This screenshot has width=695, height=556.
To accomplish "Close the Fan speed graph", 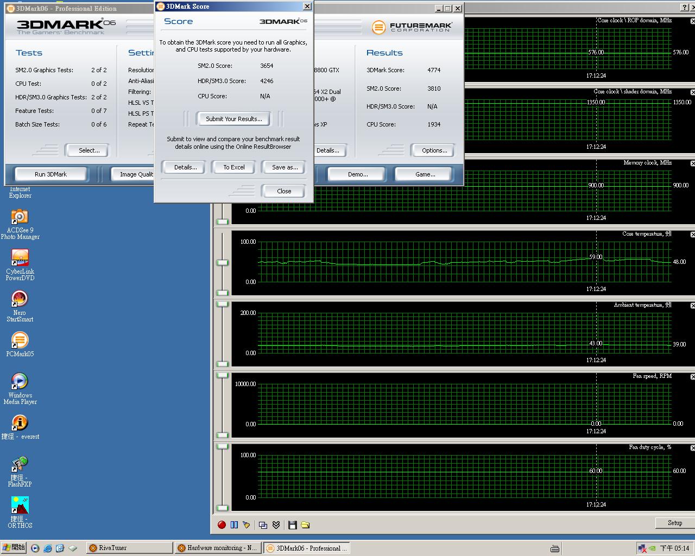I will tap(693, 377).
